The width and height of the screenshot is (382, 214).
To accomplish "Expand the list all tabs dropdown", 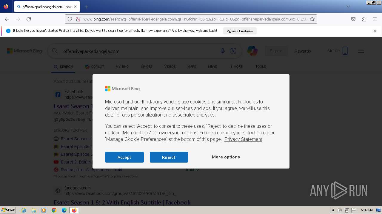I will coord(348,7).
